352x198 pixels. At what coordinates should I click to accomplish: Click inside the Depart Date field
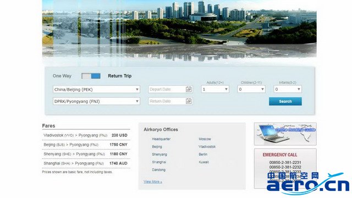click(x=167, y=89)
